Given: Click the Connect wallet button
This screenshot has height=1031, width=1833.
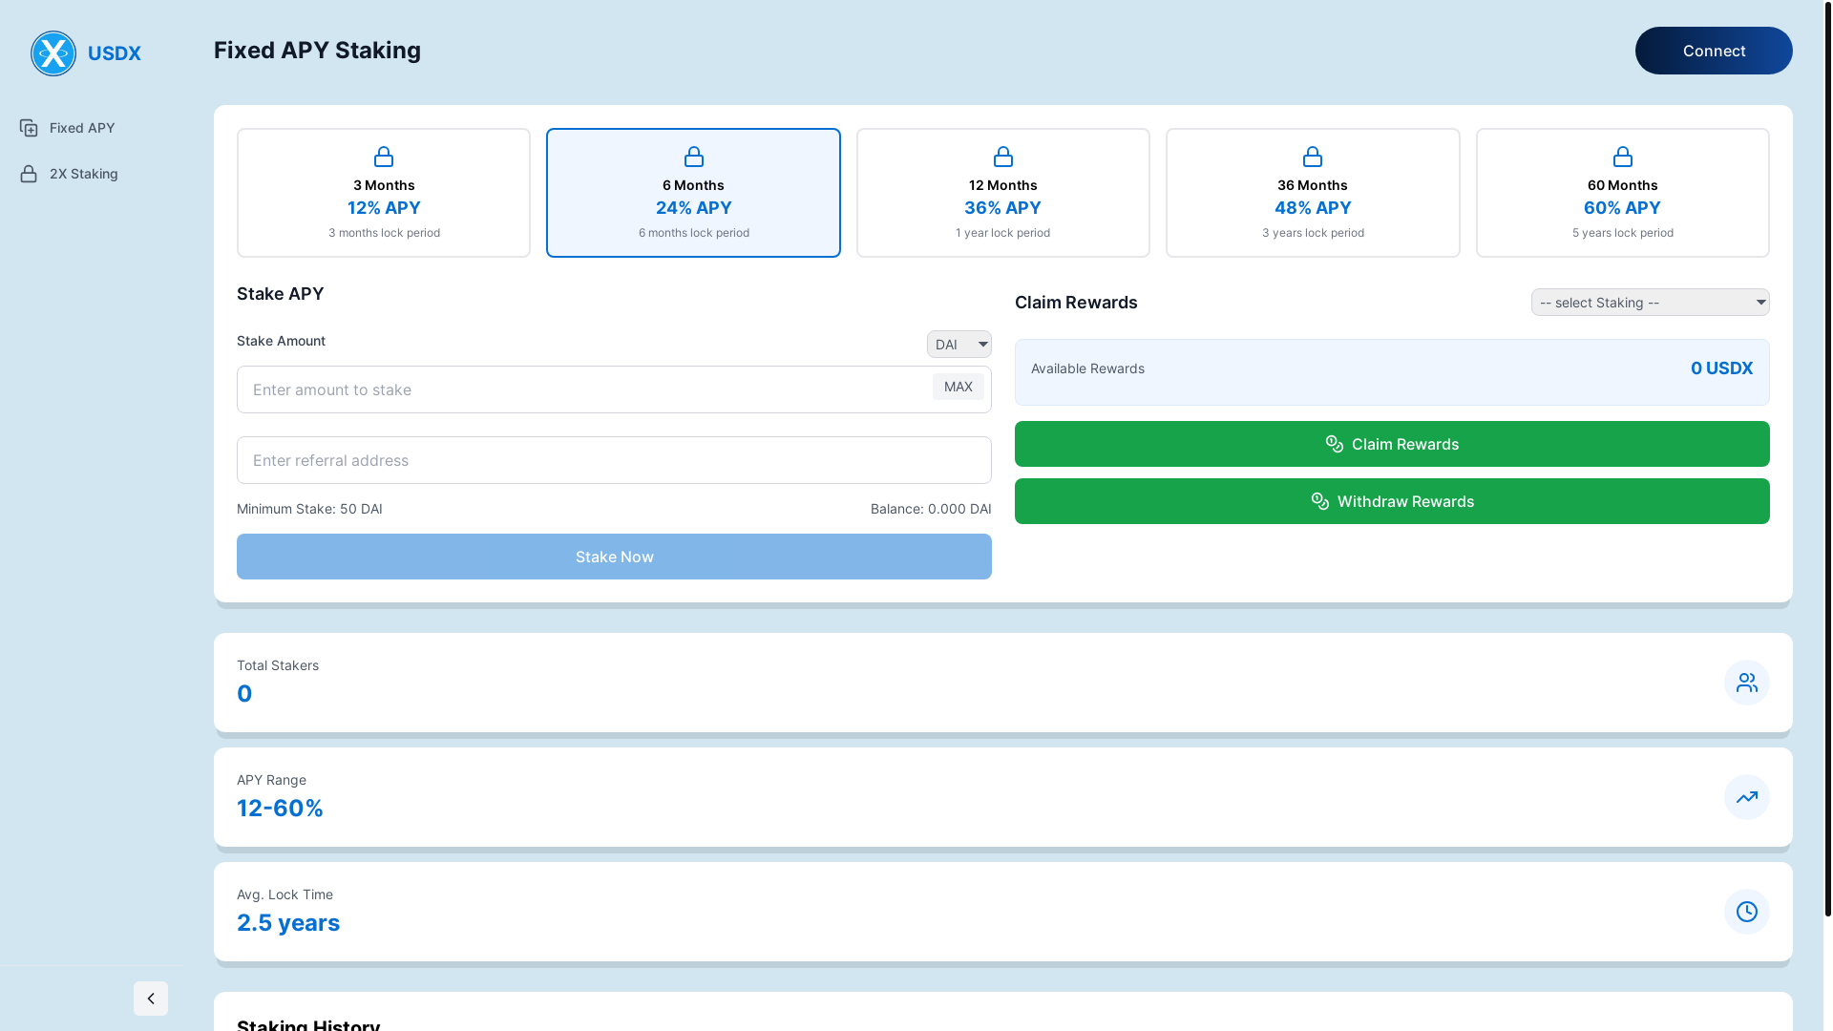Looking at the screenshot, I should [1714, 51].
